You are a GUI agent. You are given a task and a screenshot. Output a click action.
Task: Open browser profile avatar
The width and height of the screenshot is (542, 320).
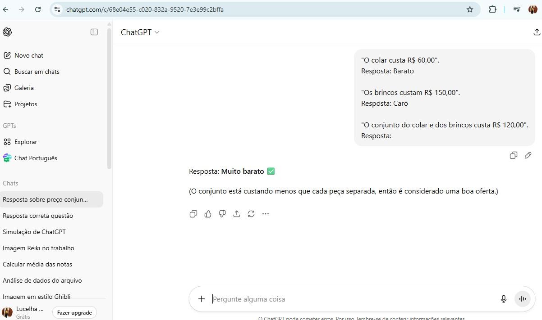(533, 9)
